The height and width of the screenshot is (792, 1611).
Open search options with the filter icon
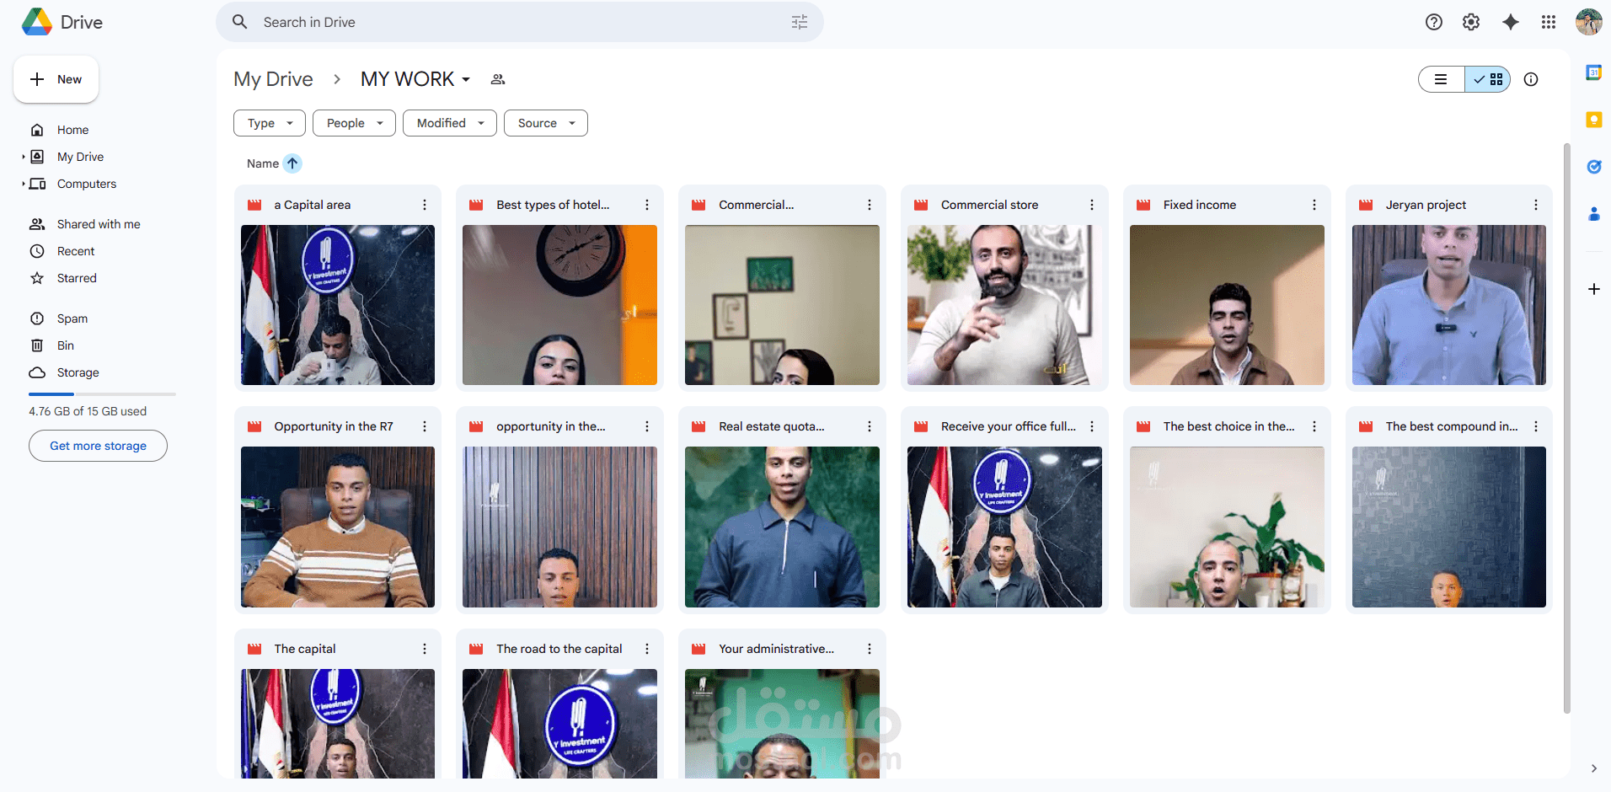click(x=799, y=22)
